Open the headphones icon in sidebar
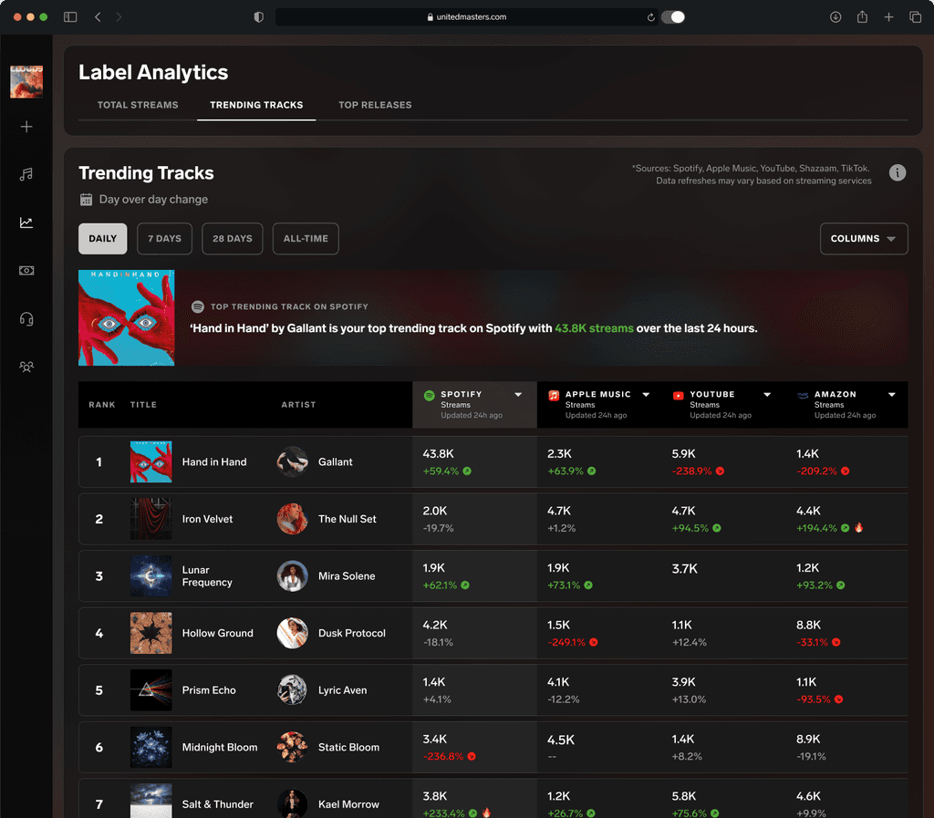The width and height of the screenshot is (934, 818). click(26, 319)
